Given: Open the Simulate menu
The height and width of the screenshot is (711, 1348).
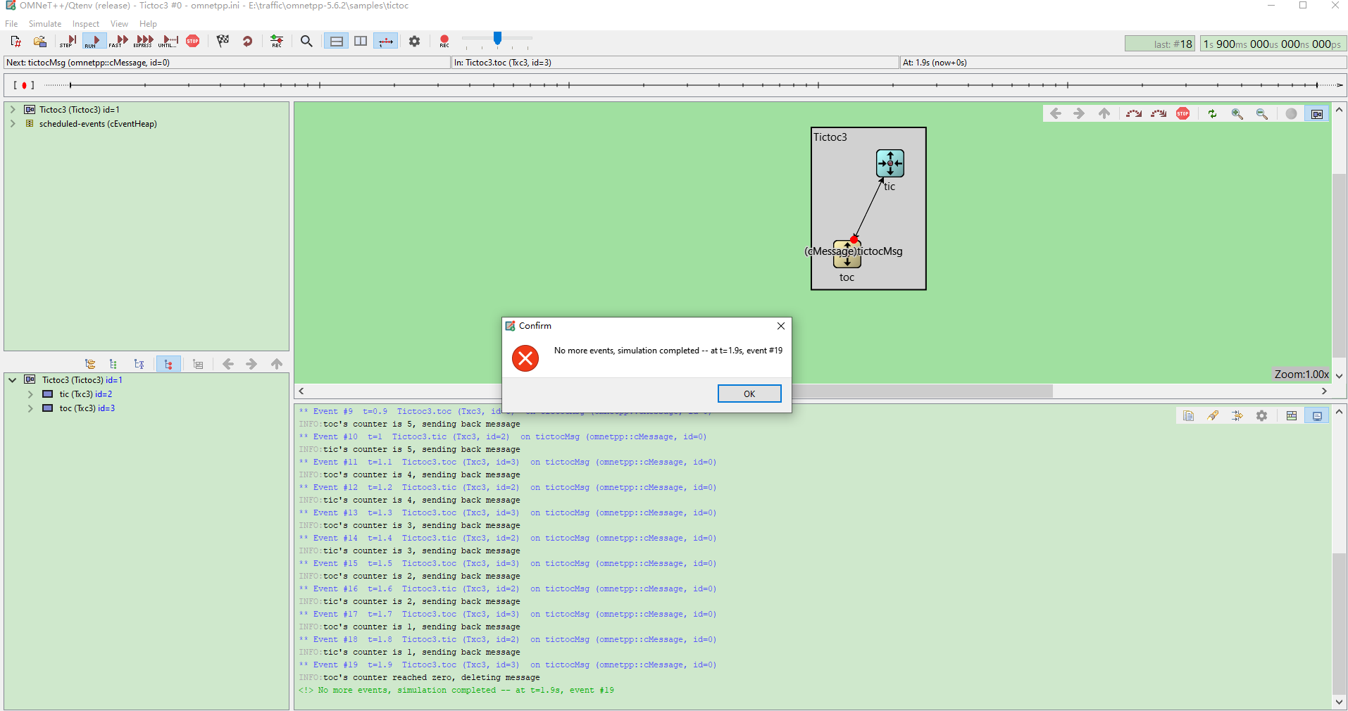Looking at the screenshot, I should click(x=45, y=24).
